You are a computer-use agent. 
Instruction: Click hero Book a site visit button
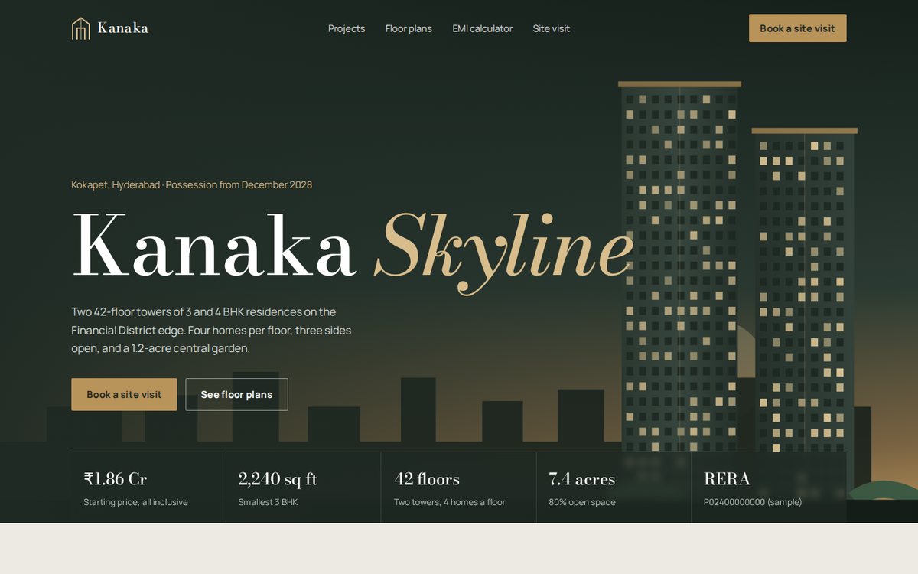click(124, 394)
